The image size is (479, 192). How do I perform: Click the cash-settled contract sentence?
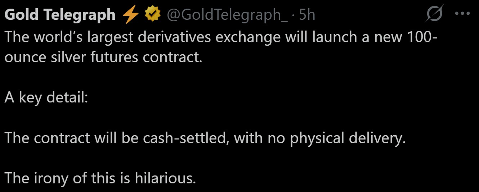point(205,138)
